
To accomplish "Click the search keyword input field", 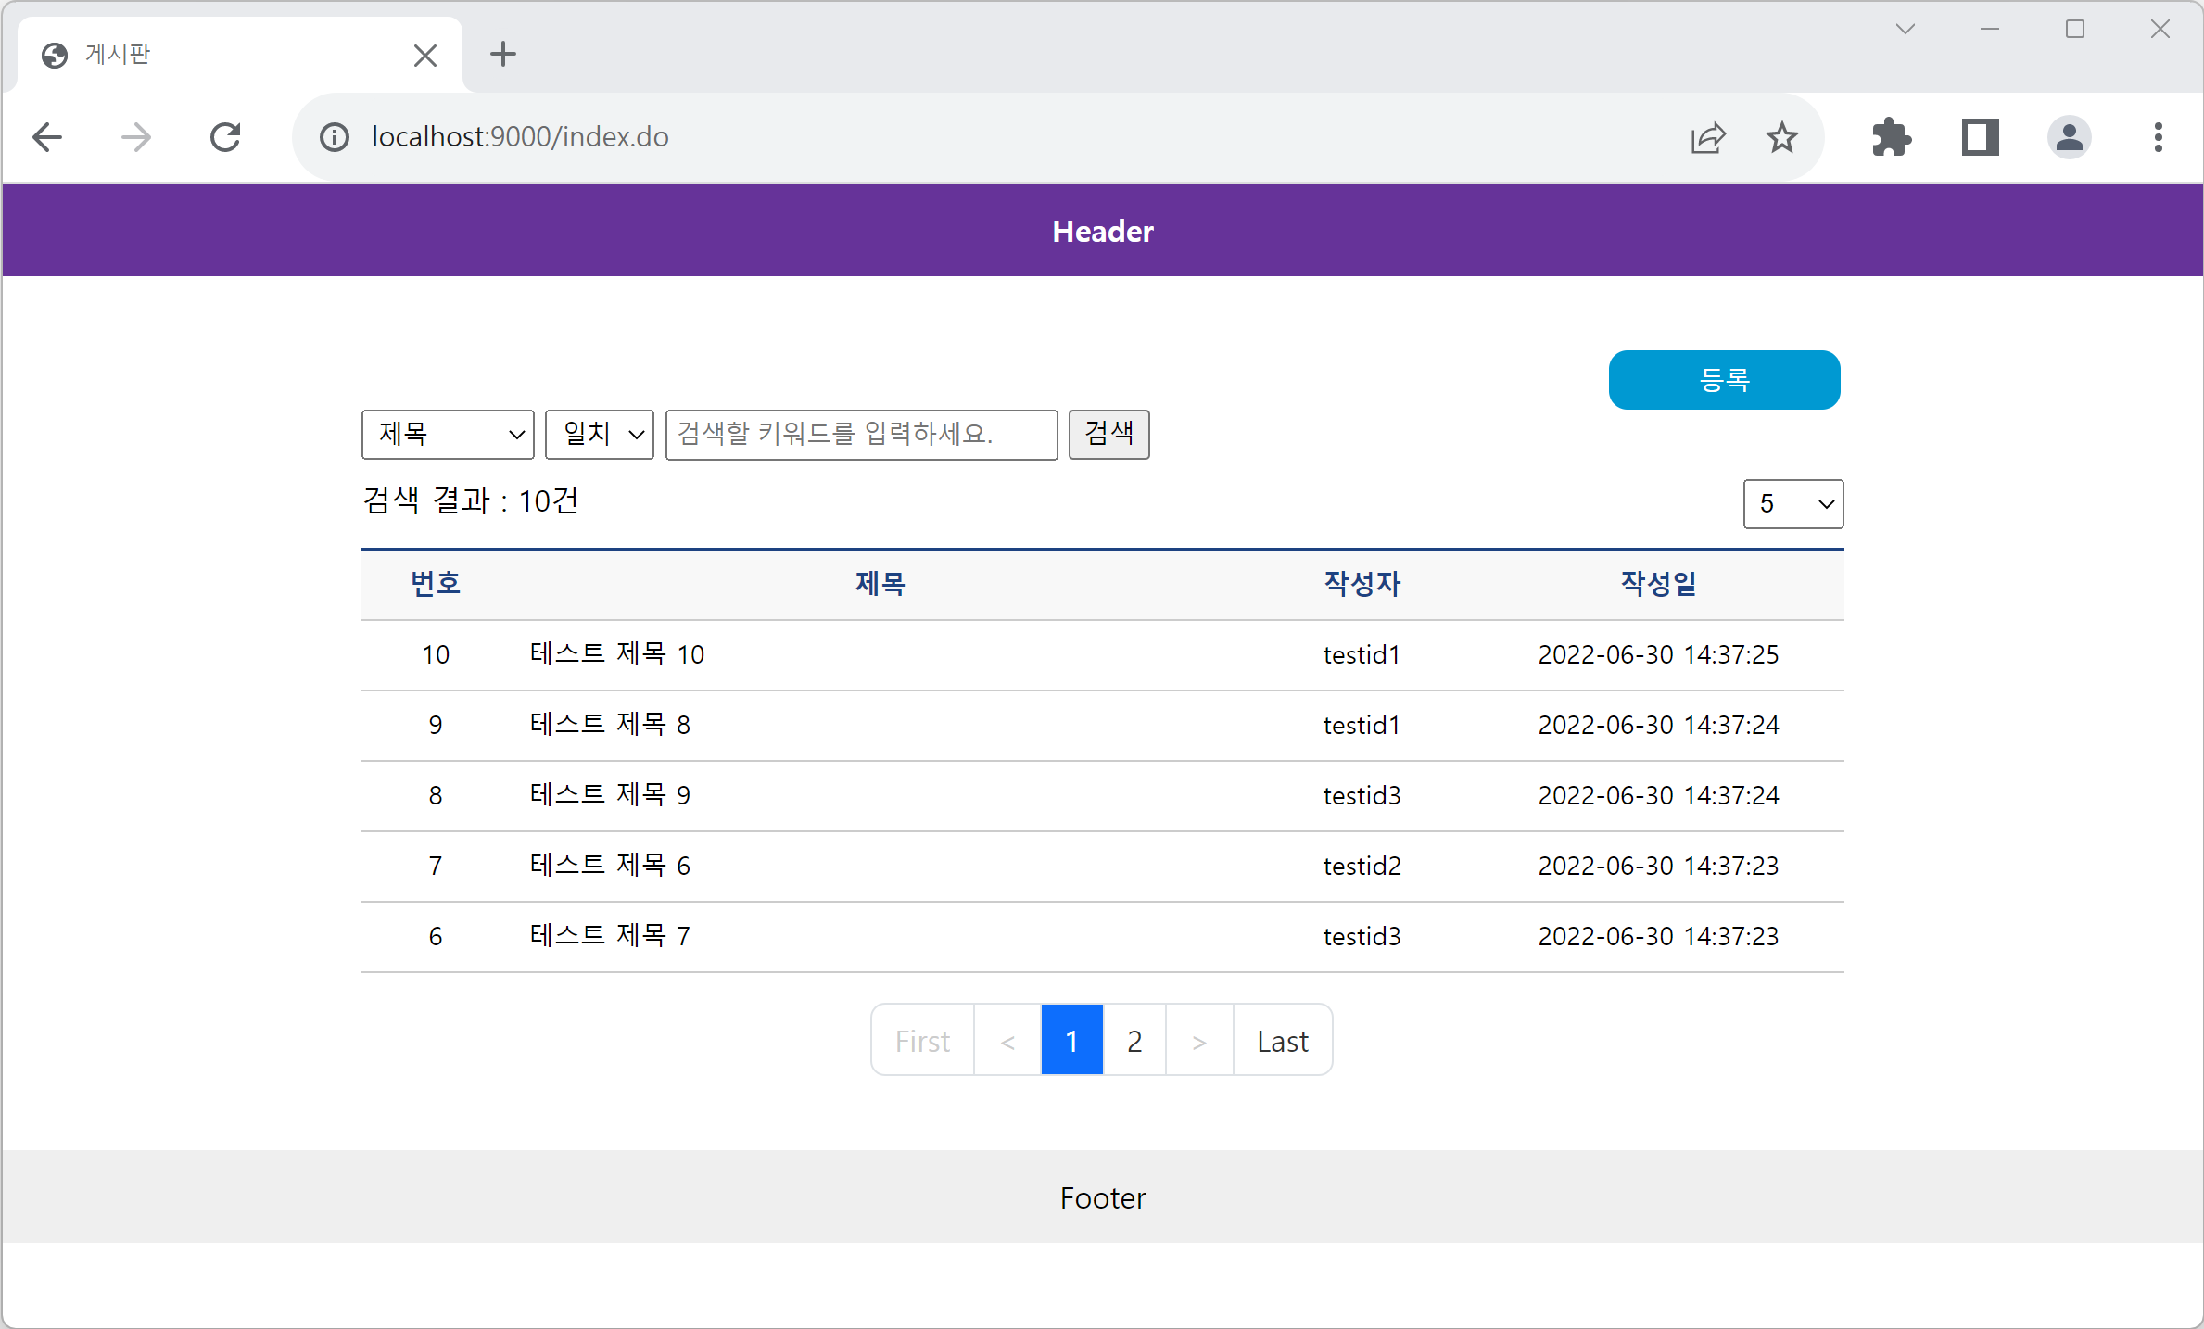I will [x=861, y=435].
